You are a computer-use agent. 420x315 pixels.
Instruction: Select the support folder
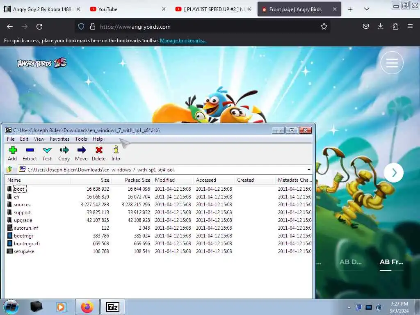[x=159, y=212]
